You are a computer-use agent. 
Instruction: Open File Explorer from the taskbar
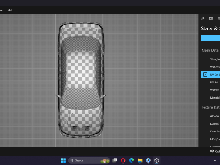click(140, 160)
